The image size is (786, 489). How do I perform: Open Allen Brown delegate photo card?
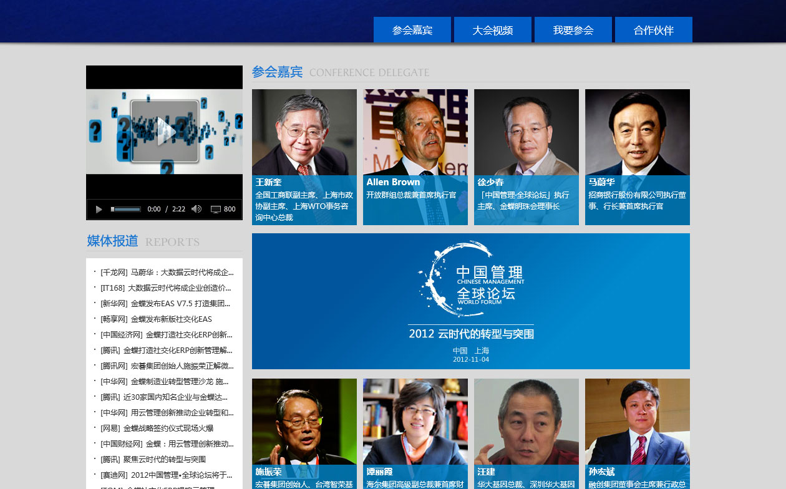tap(415, 157)
